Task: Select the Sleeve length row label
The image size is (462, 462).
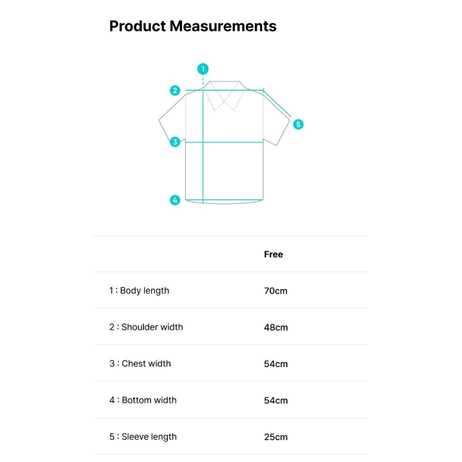Action: 143,437
